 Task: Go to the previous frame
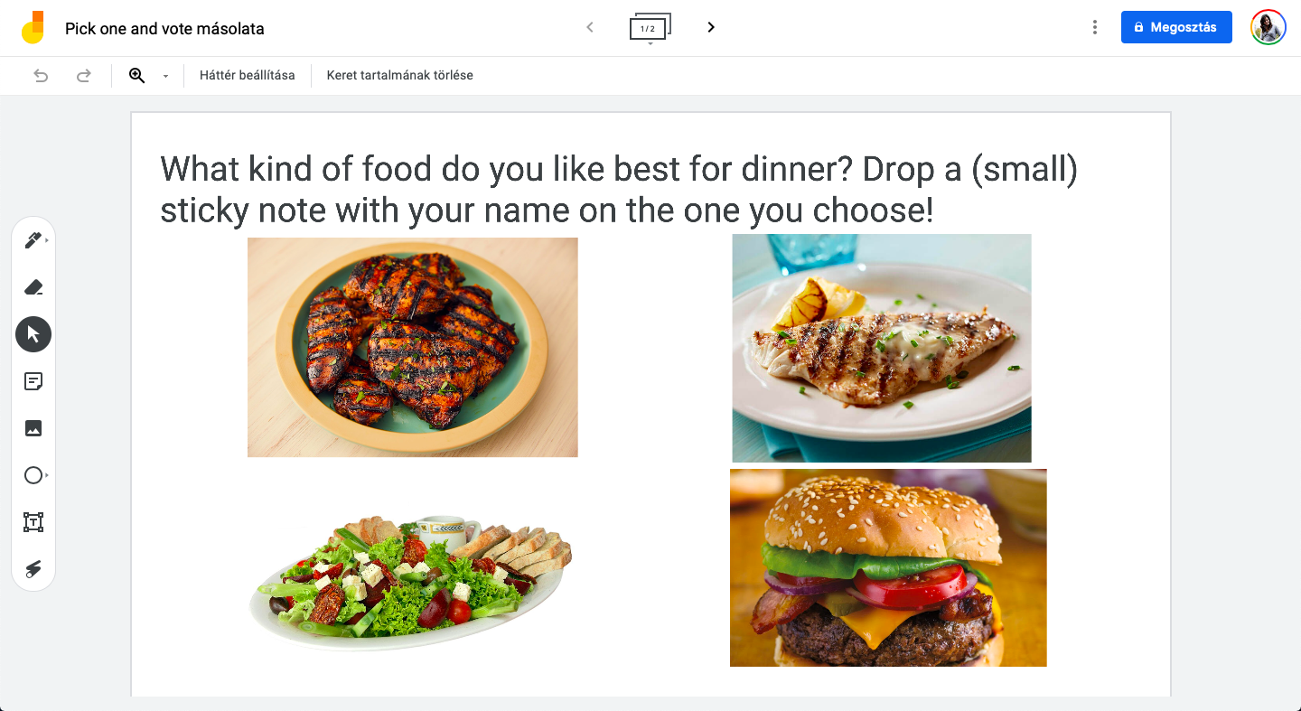pyautogui.click(x=590, y=27)
